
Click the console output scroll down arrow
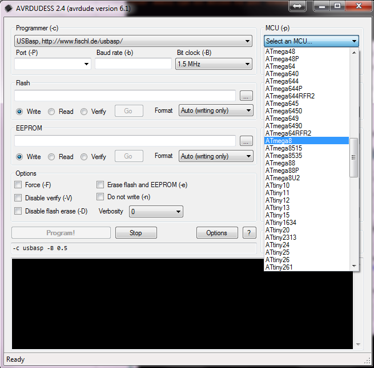358,345
